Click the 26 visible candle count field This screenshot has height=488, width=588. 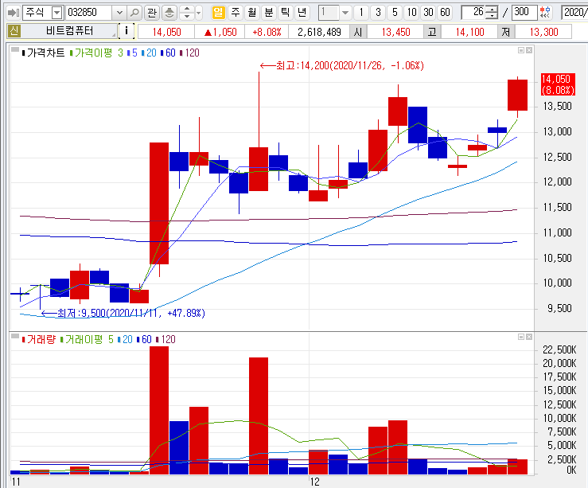473,13
